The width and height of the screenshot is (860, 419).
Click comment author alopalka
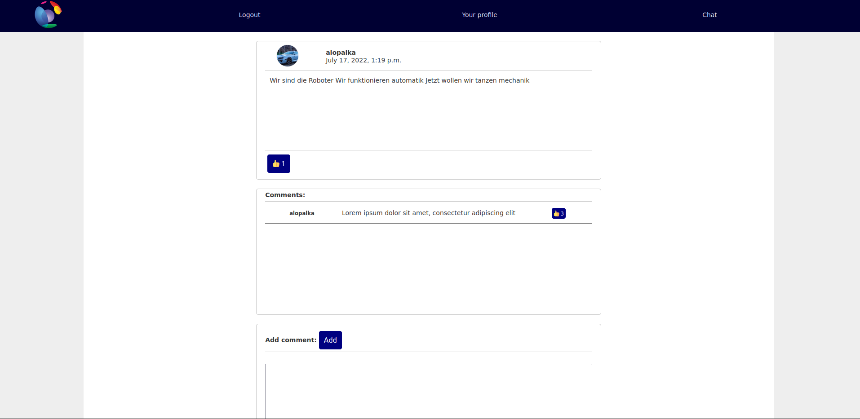pyautogui.click(x=302, y=213)
